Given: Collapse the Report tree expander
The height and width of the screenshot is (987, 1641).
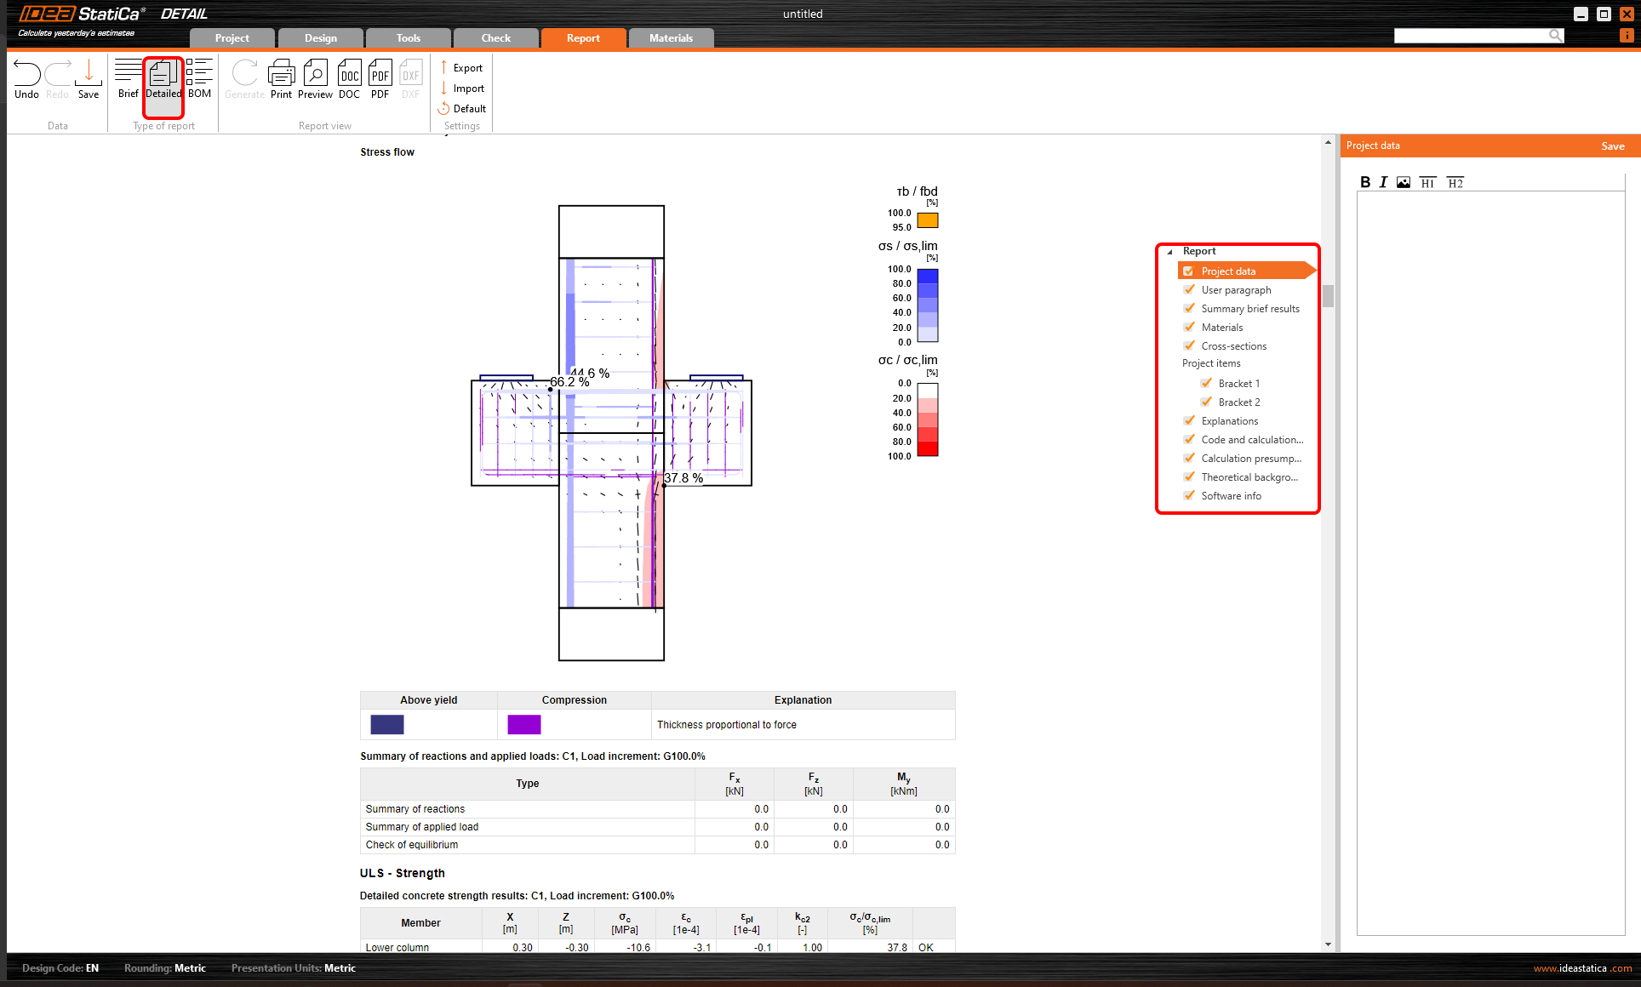Looking at the screenshot, I should [x=1170, y=252].
